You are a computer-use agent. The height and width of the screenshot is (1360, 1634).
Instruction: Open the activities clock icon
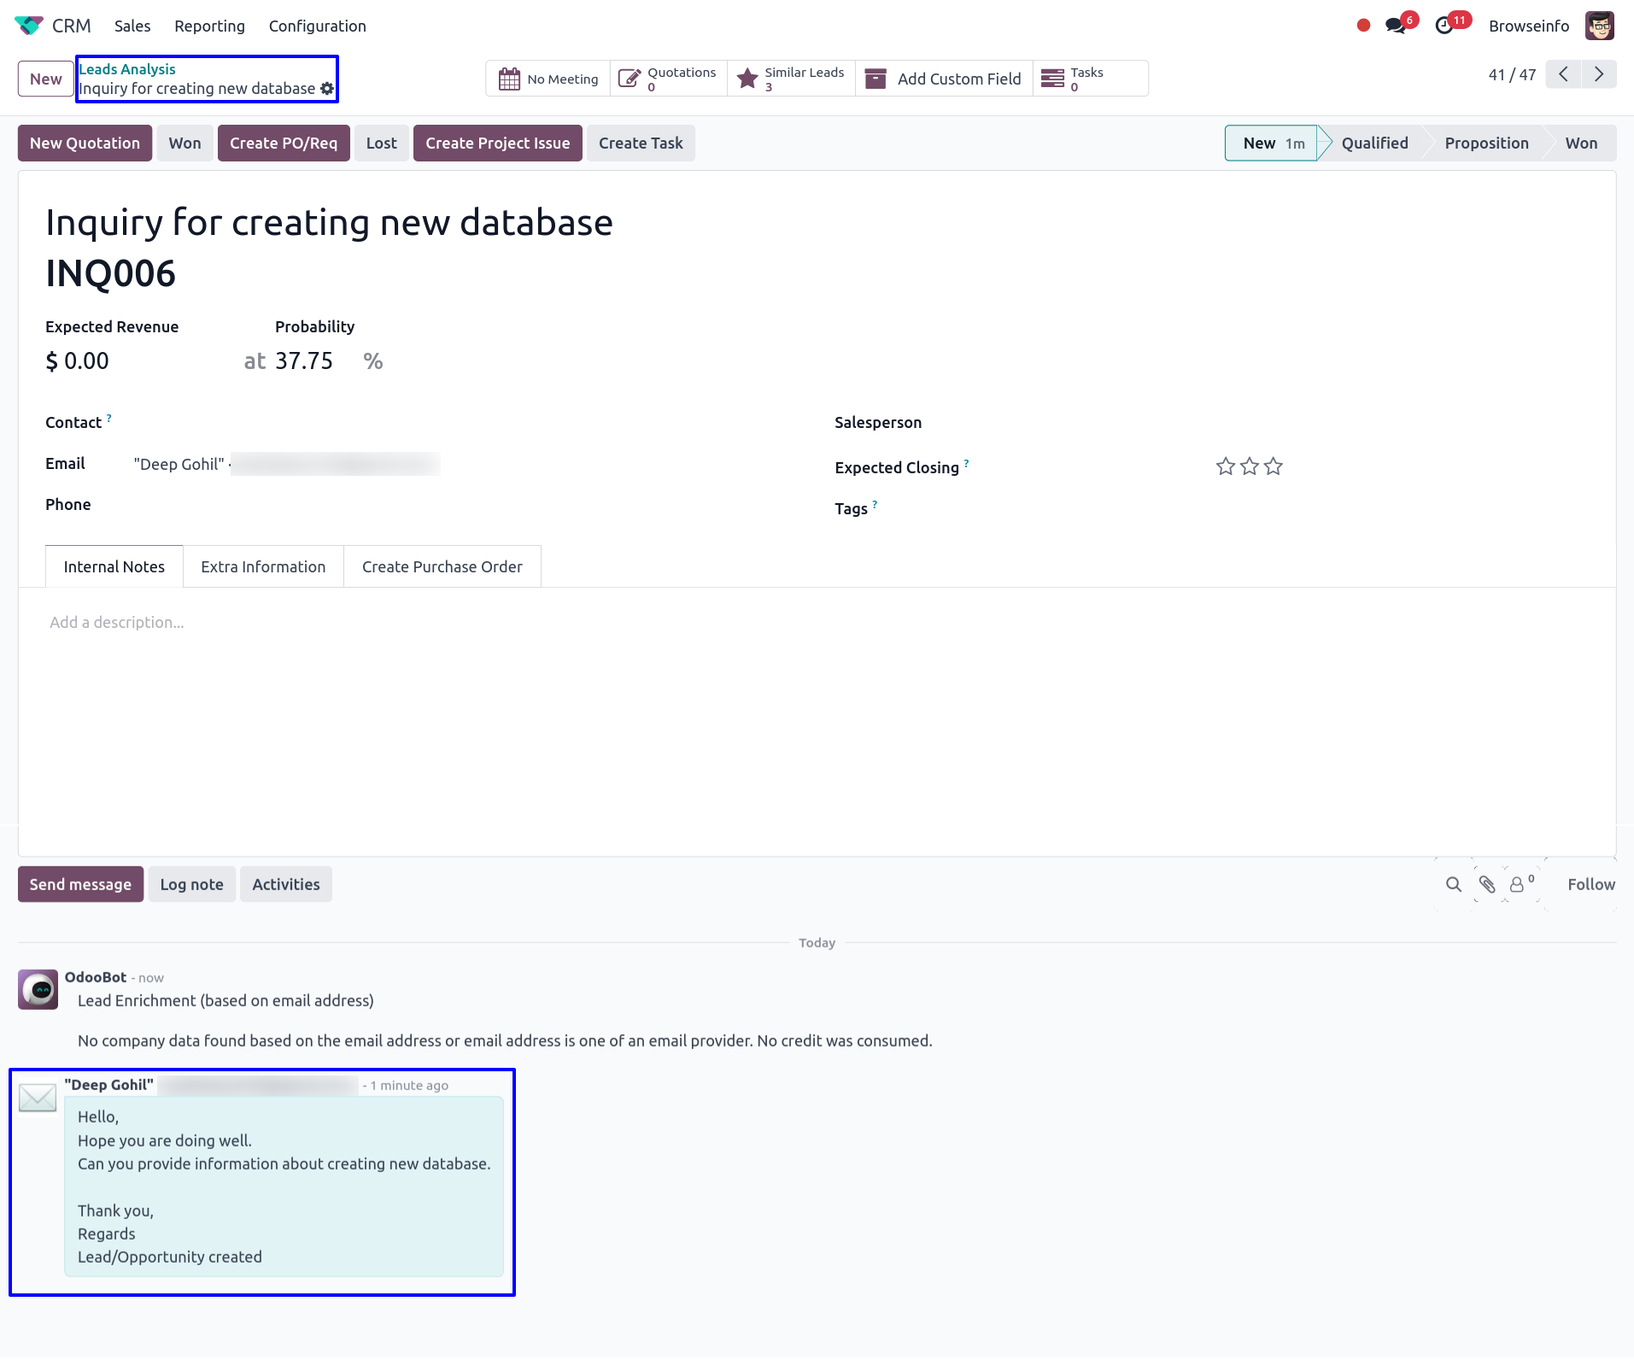coord(1444,26)
